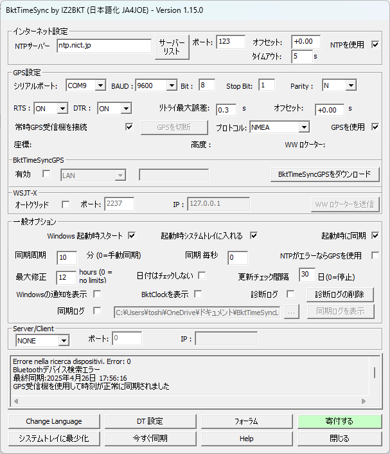The width and height of the screenshot is (390, 454).
Task: Click 今すぐ同期 button
Action: tap(150, 439)
